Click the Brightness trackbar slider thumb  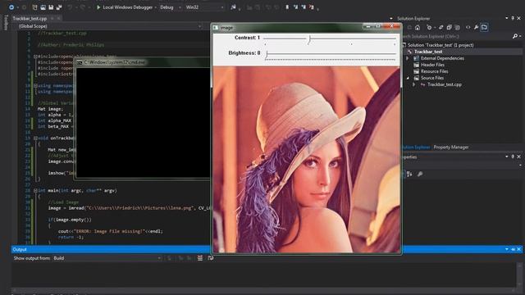[266, 55]
